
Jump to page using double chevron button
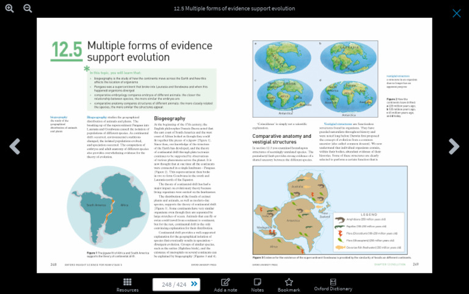pos(194,284)
